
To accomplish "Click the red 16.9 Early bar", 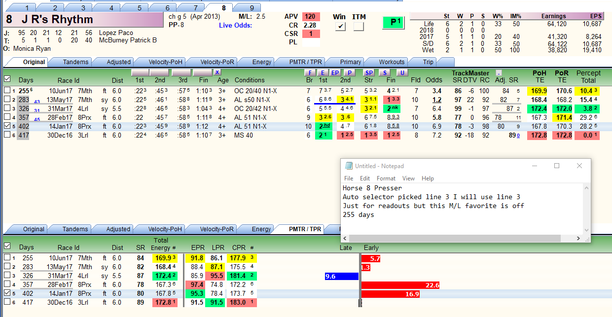I will click(391, 294).
